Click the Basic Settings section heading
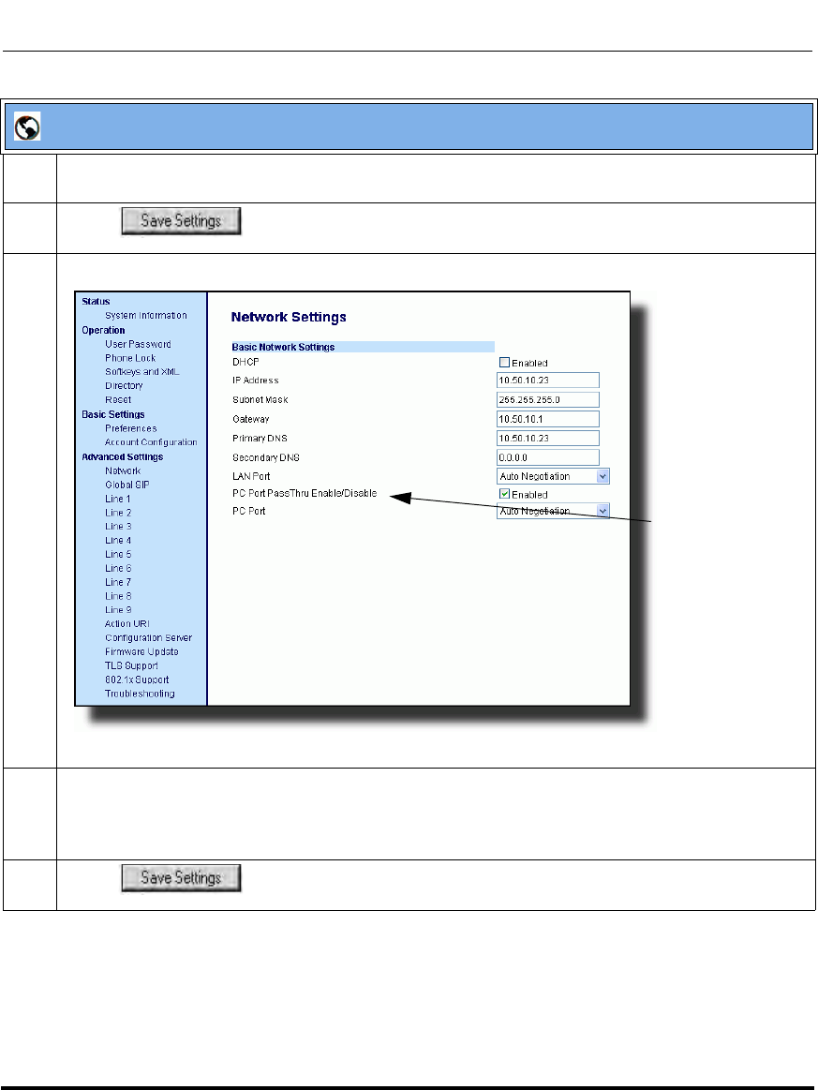The image size is (818, 1090). tap(113, 414)
